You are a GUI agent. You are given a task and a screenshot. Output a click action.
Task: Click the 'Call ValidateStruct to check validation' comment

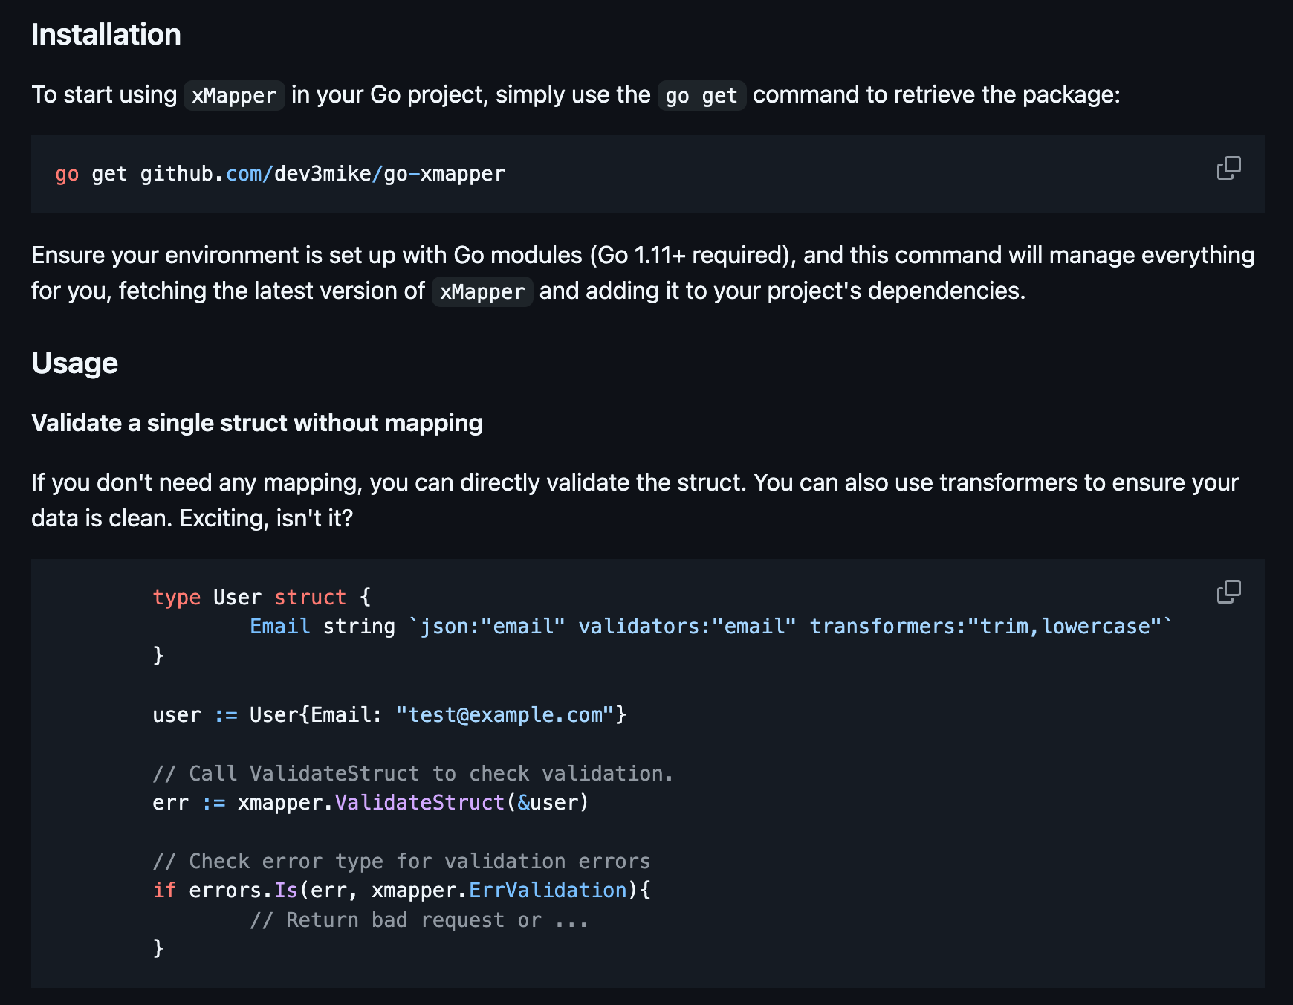point(412,773)
